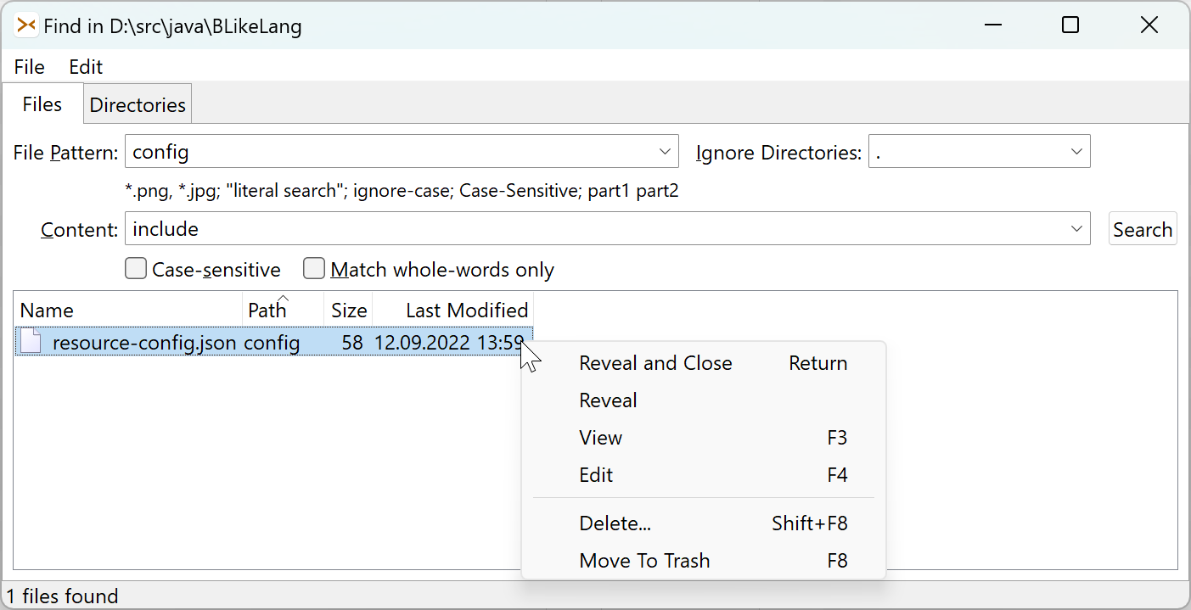Switch to the Files tab
The height and width of the screenshot is (610, 1191).
tap(42, 104)
